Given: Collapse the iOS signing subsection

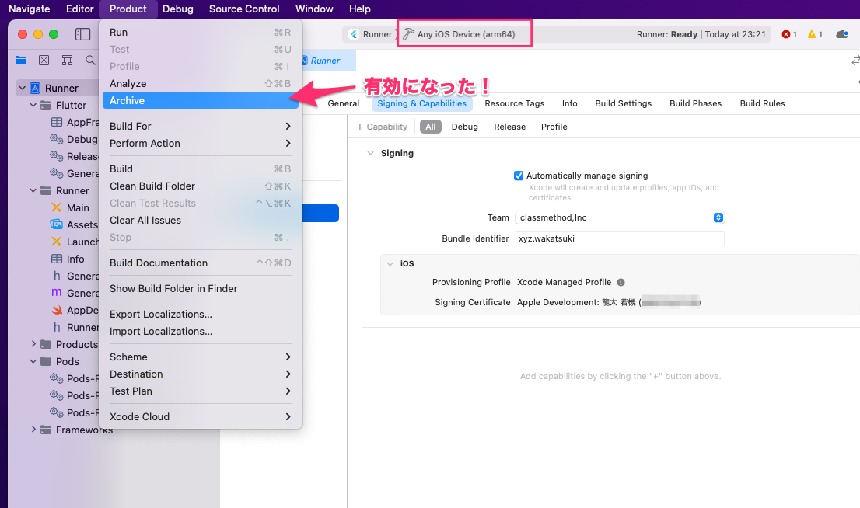Looking at the screenshot, I should pyautogui.click(x=390, y=263).
